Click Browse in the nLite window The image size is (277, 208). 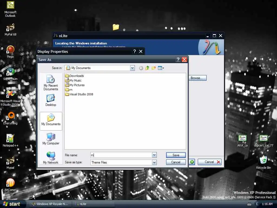[x=198, y=78]
